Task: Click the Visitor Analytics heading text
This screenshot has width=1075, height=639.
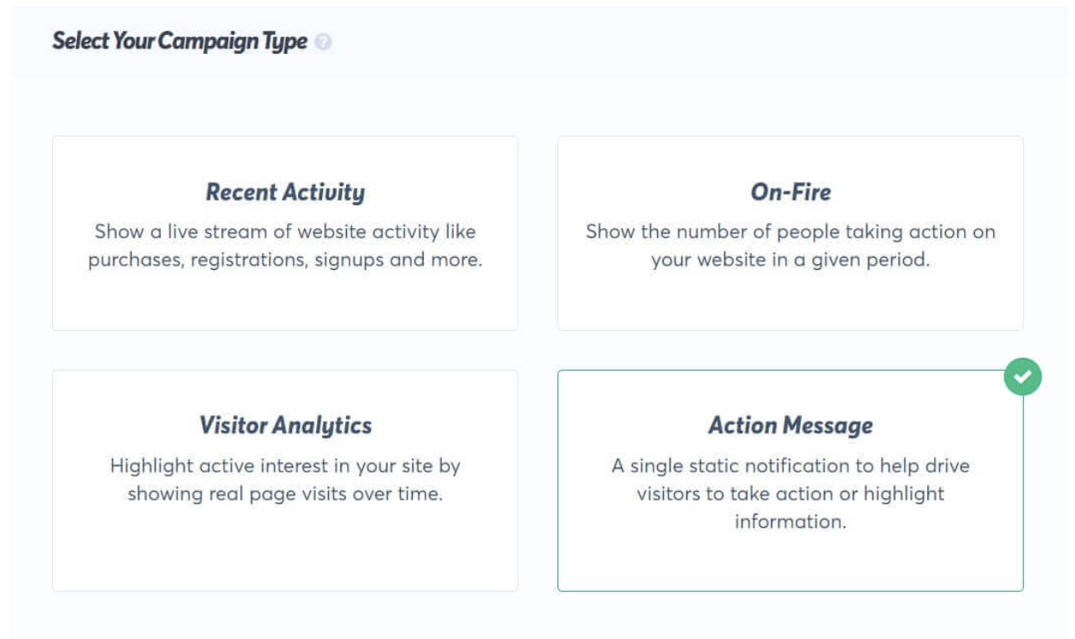Action: click(x=285, y=425)
